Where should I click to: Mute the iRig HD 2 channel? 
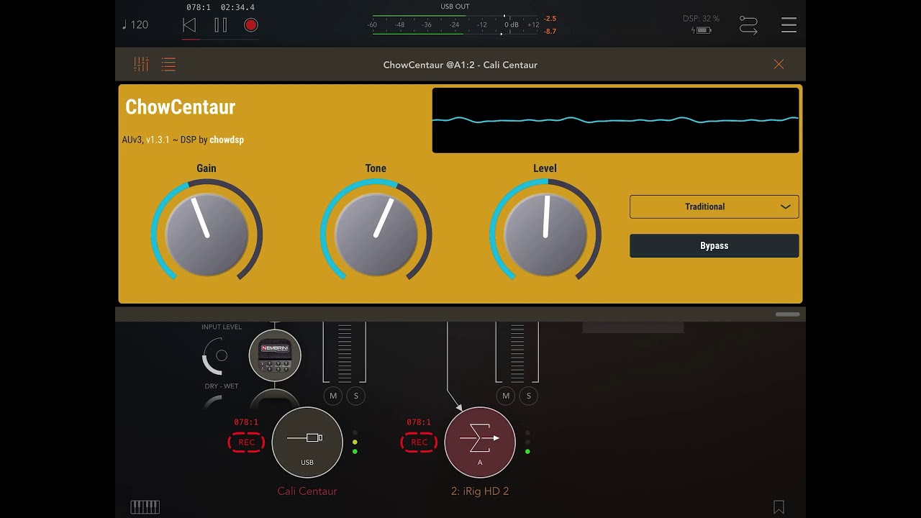[505, 396]
